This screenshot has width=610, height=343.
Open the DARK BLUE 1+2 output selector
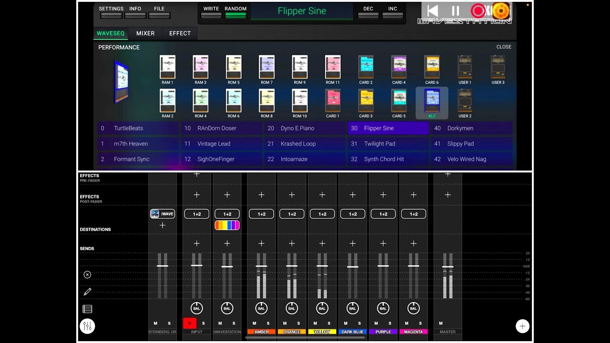tap(353, 214)
